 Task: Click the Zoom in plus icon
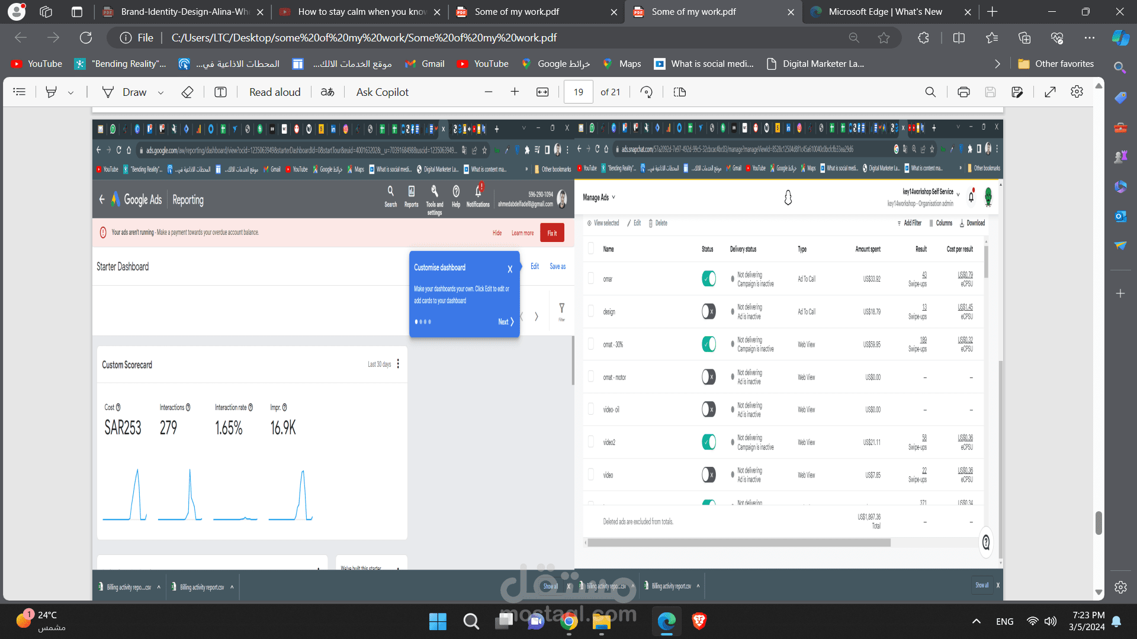515,92
